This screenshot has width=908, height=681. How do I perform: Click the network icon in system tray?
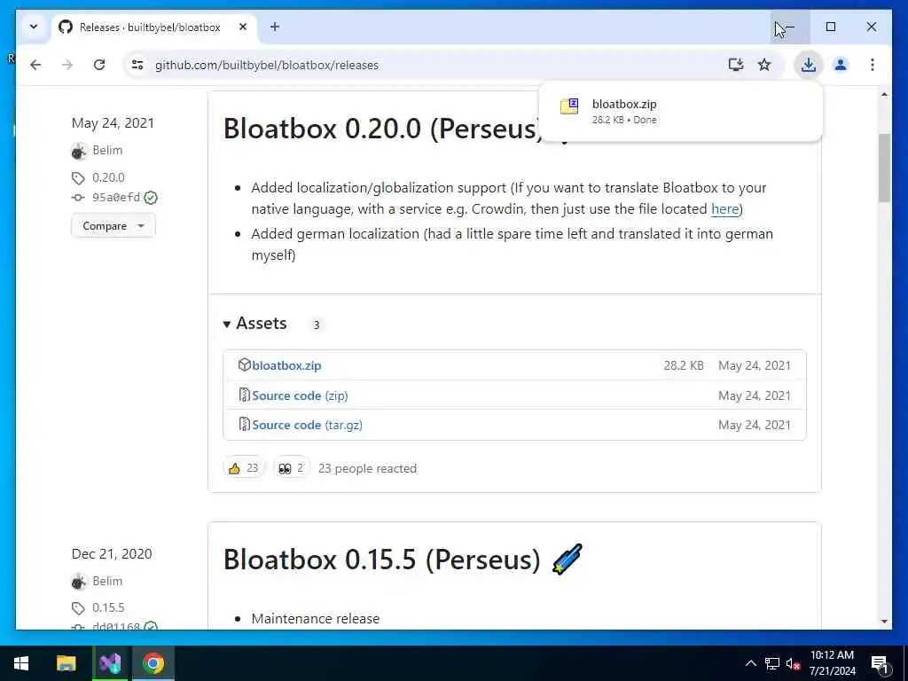tap(772, 663)
